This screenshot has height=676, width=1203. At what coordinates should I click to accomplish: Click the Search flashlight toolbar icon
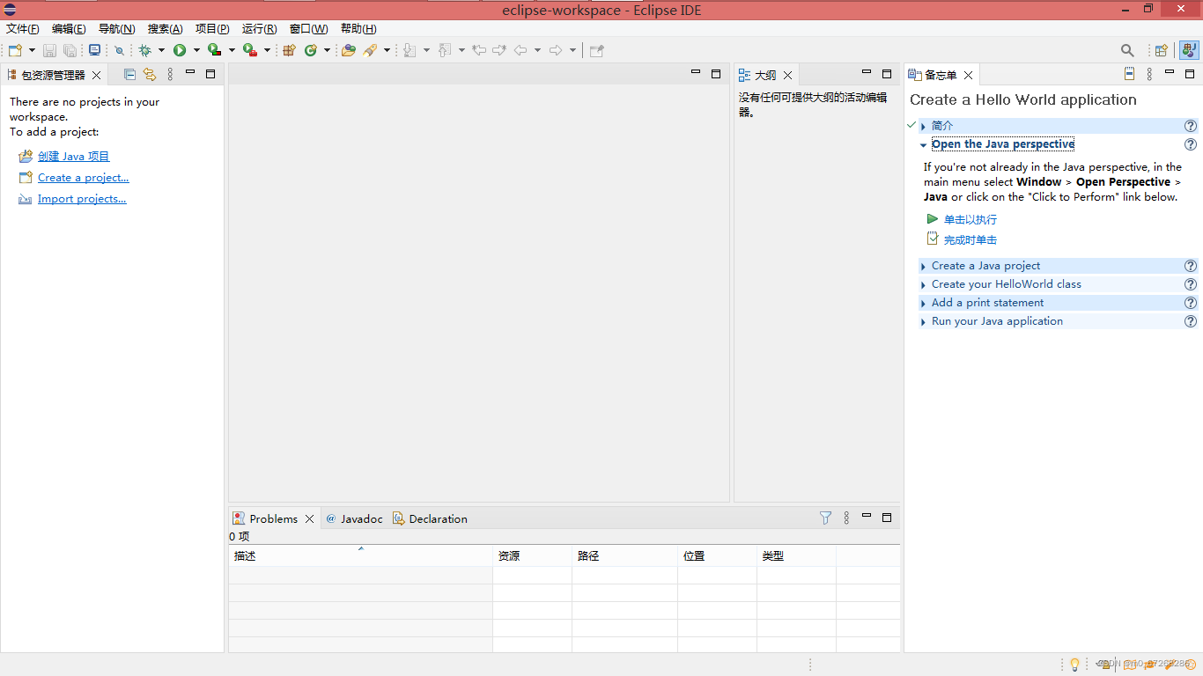[x=371, y=50]
